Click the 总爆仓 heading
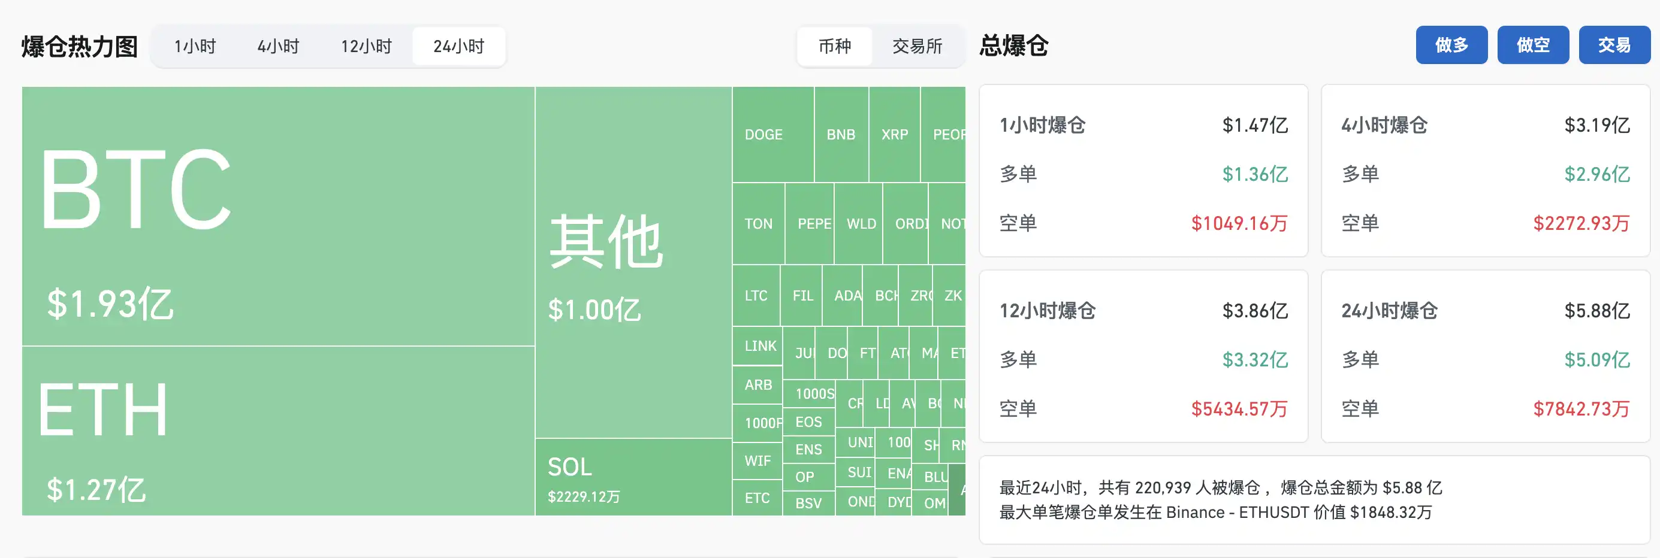 [x=1013, y=46]
